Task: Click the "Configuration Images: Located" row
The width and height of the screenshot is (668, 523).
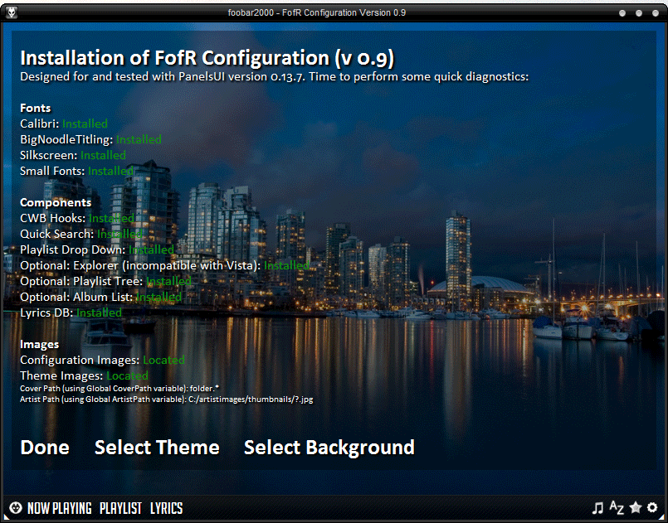Action: pyautogui.click(x=102, y=360)
